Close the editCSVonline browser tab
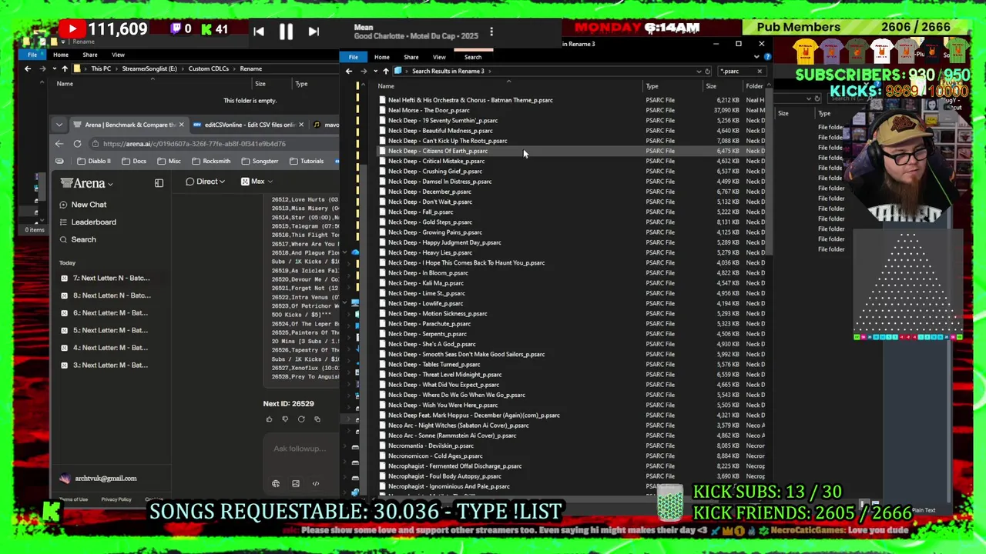986x554 pixels. (x=301, y=125)
